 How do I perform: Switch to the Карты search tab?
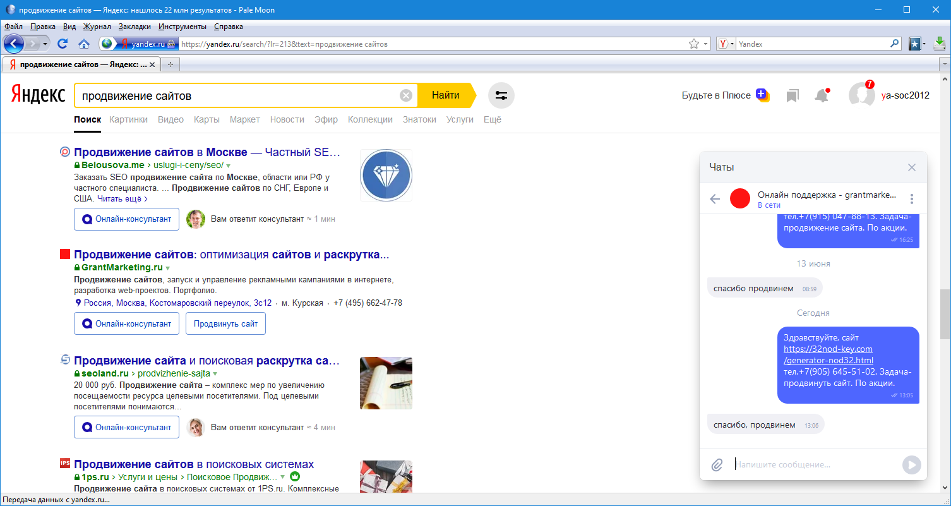pyautogui.click(x=206, y=119)
